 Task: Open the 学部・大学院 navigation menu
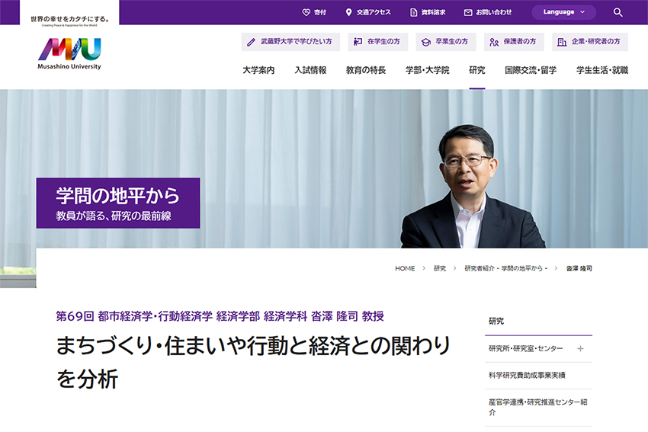[x=427, y=70]
